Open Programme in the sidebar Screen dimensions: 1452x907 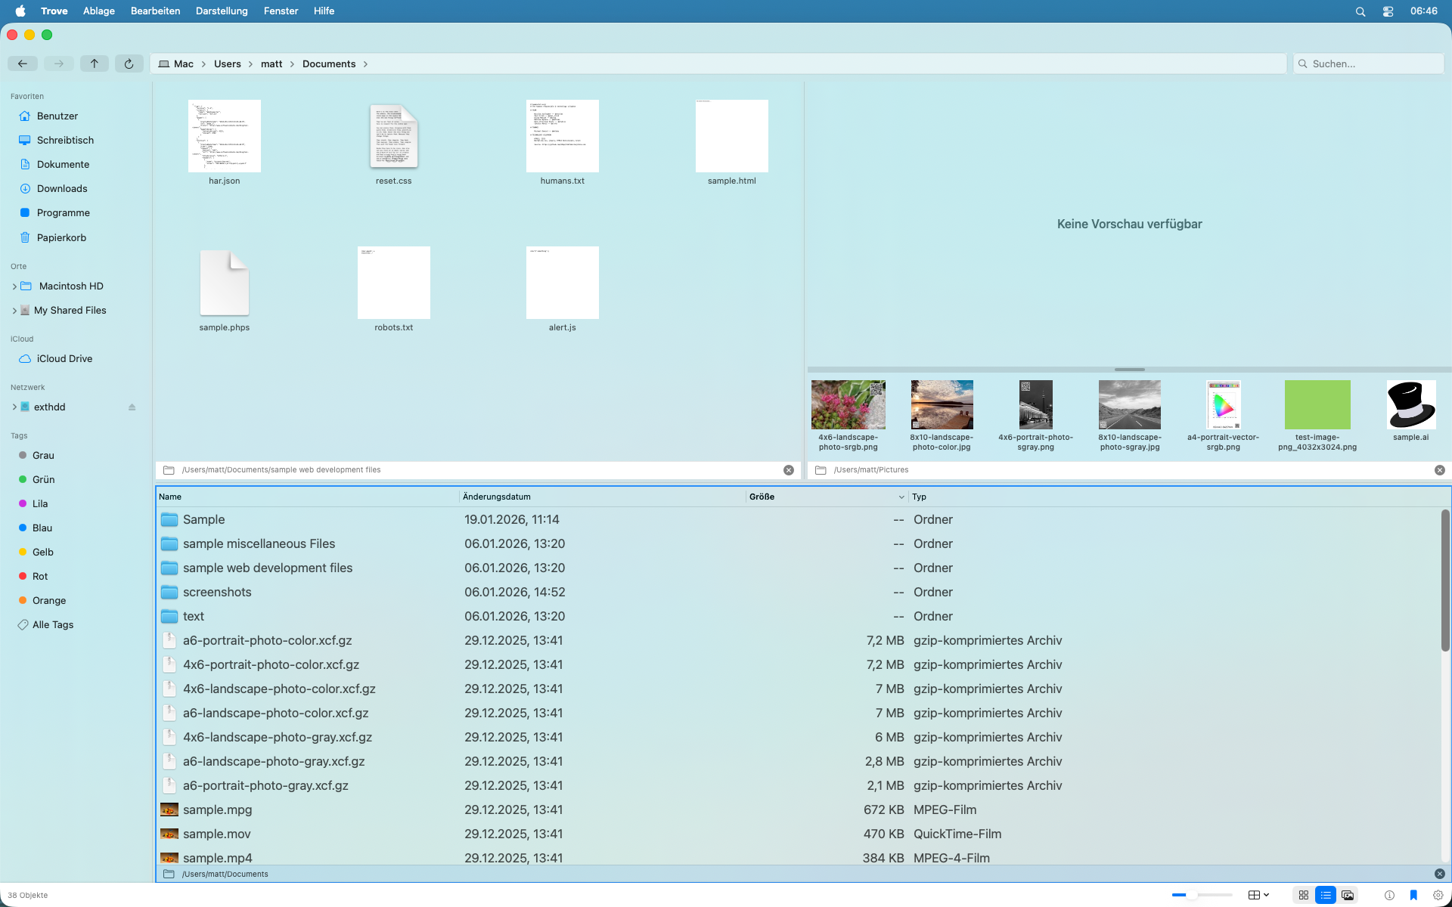point(63,212)
